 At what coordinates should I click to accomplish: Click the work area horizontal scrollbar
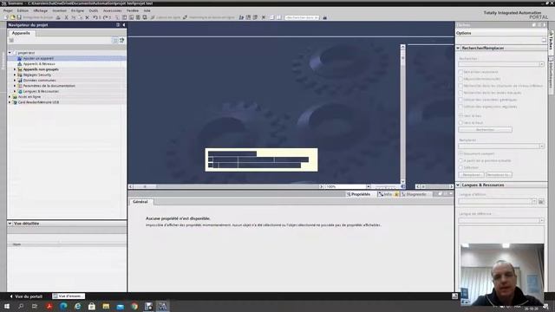[x=226, y=186]
